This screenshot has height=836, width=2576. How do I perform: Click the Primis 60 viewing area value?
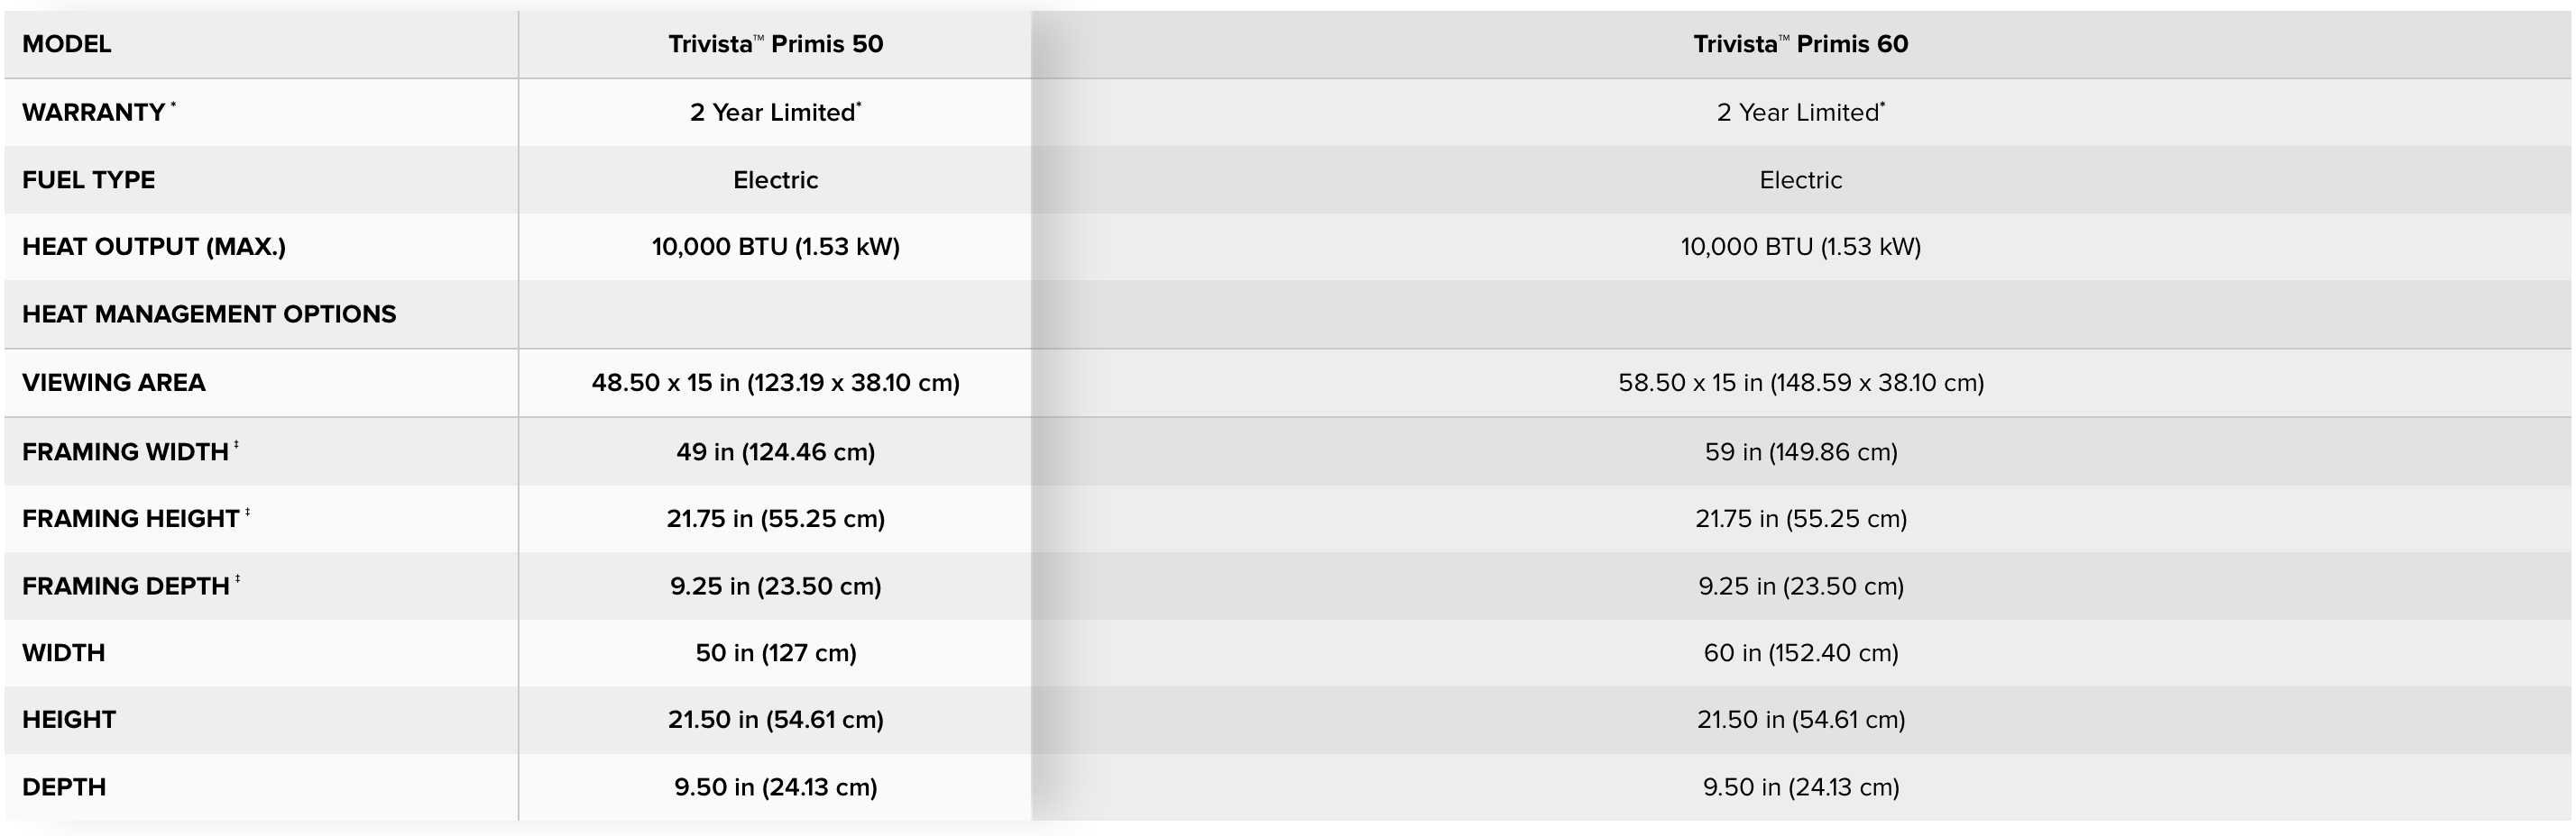1800,383
